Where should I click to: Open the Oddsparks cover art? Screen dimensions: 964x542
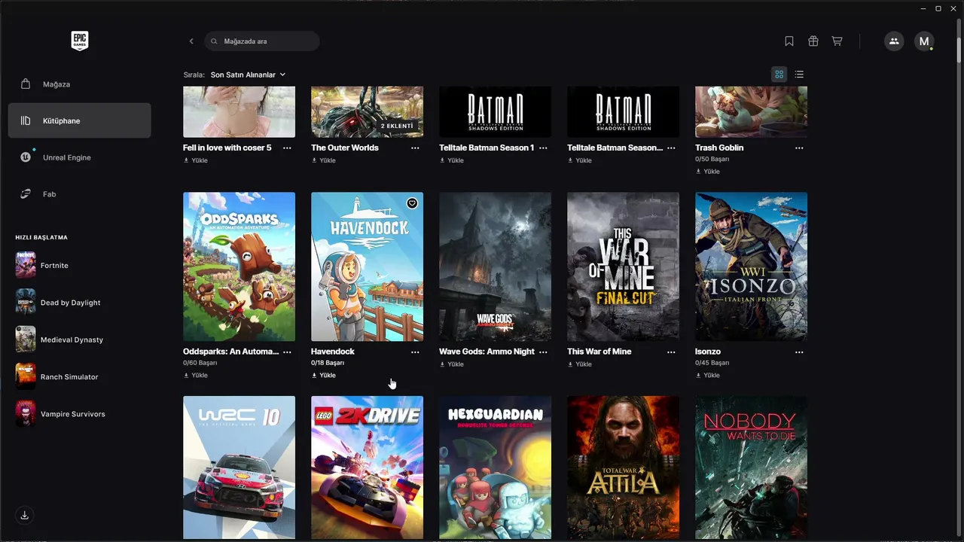239,266
